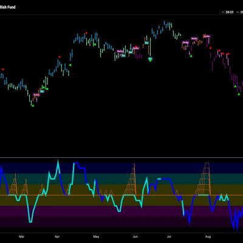Click the Apr label on time axis
Image resolution: width=243 pixels, height=243 pixels.
pos(57,236)
